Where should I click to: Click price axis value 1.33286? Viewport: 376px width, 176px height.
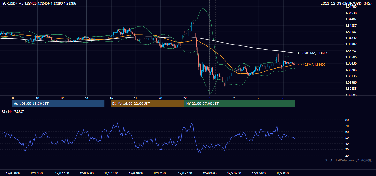(x=351, y=70)
